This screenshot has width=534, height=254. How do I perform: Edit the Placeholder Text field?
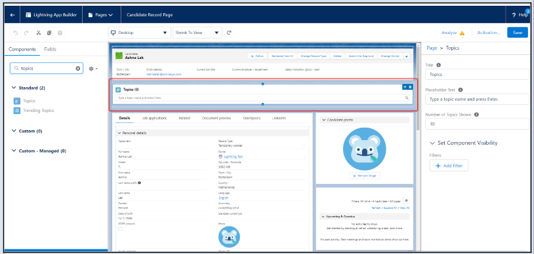click(477, 100)
